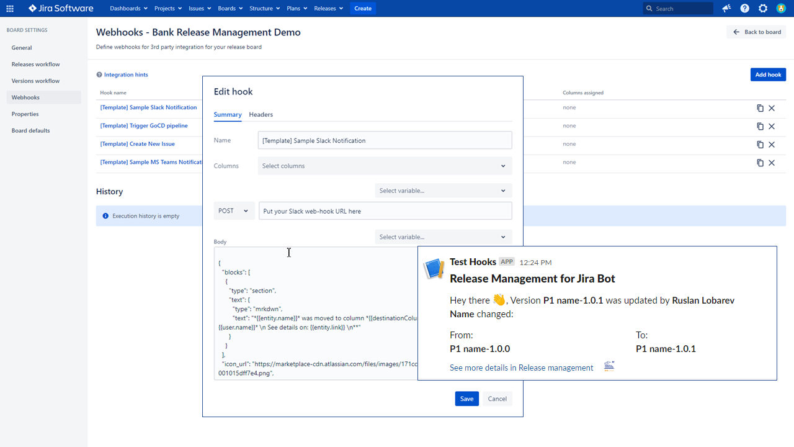Copy the Sample Slack Notification hook
The image size is (794, 447).
pos(760,108)
